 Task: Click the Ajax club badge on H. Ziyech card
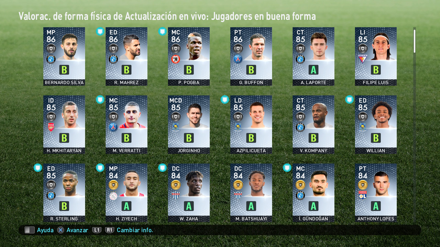click(x=113, y=196)
